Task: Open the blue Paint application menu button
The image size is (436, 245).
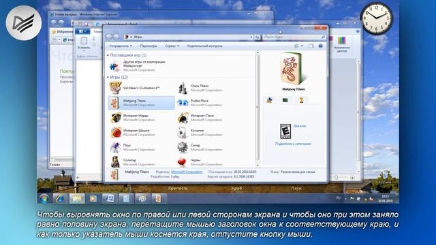Action: pyautogui.click(x=82, y=31)
